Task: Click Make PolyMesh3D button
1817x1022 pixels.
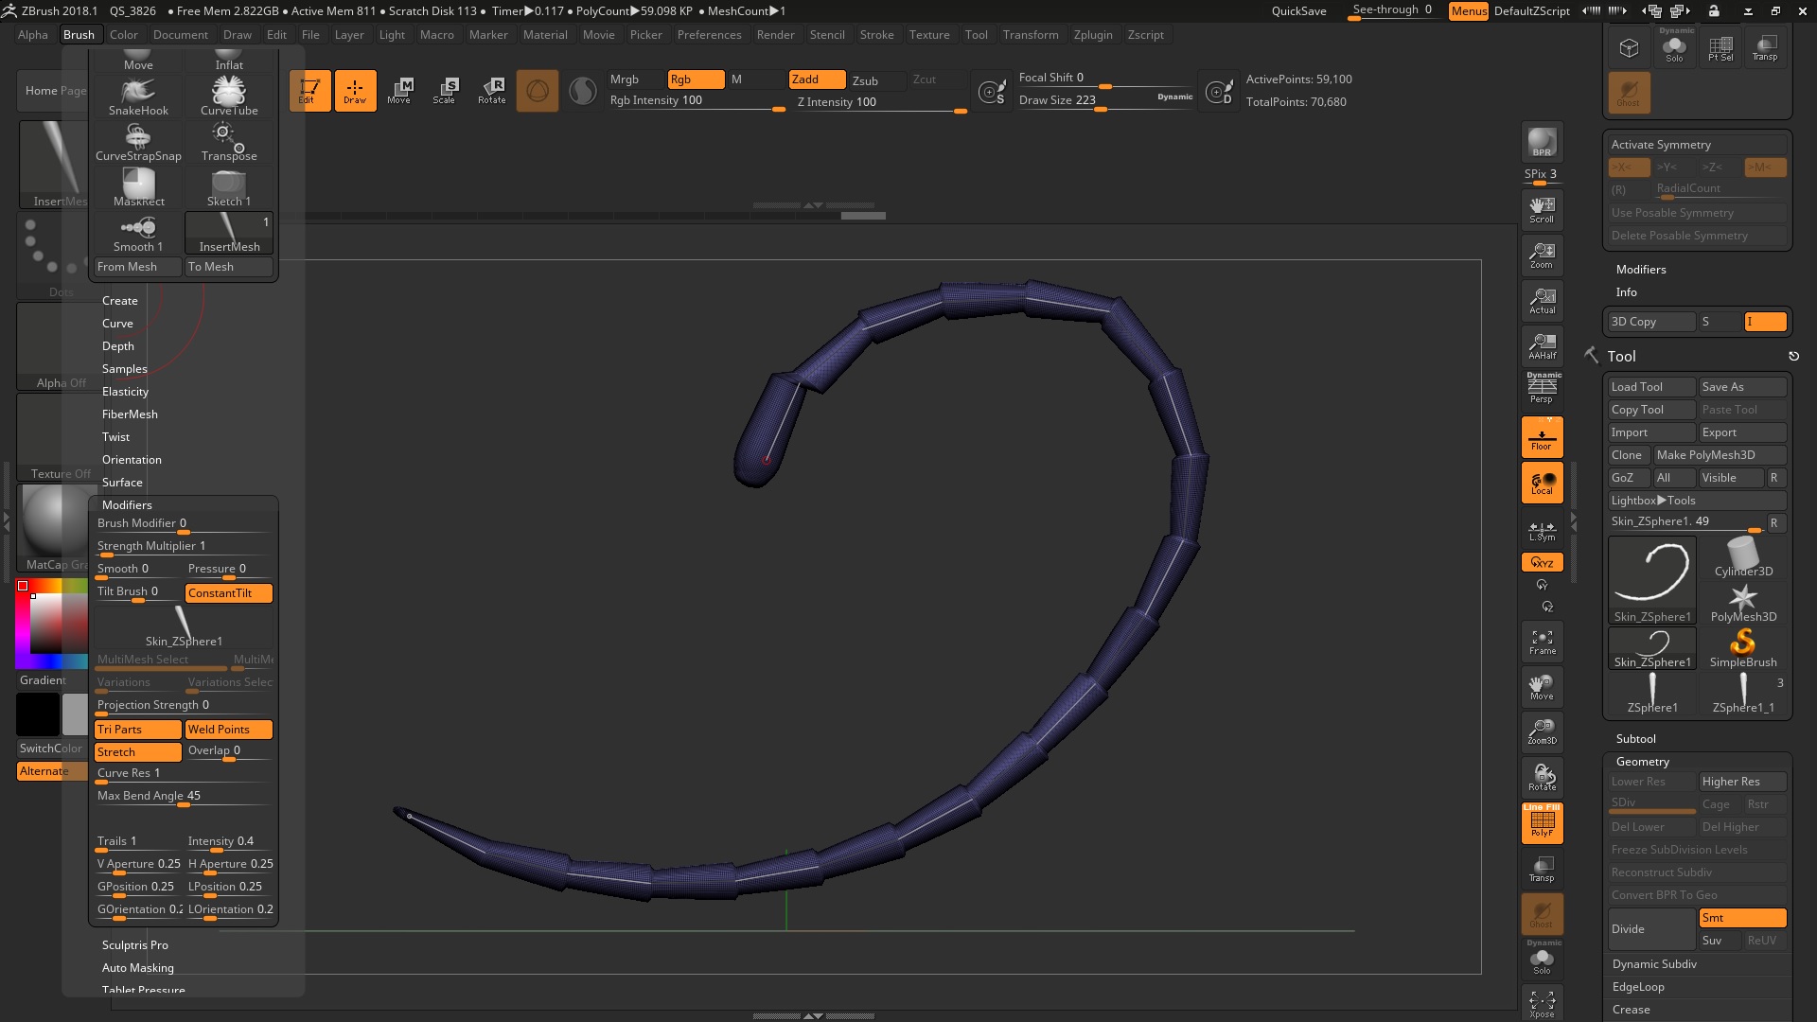Action: 1720,455
